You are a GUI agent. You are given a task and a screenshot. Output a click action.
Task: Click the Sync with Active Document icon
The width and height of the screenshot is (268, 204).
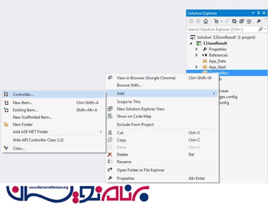click(x=227, y=21)
